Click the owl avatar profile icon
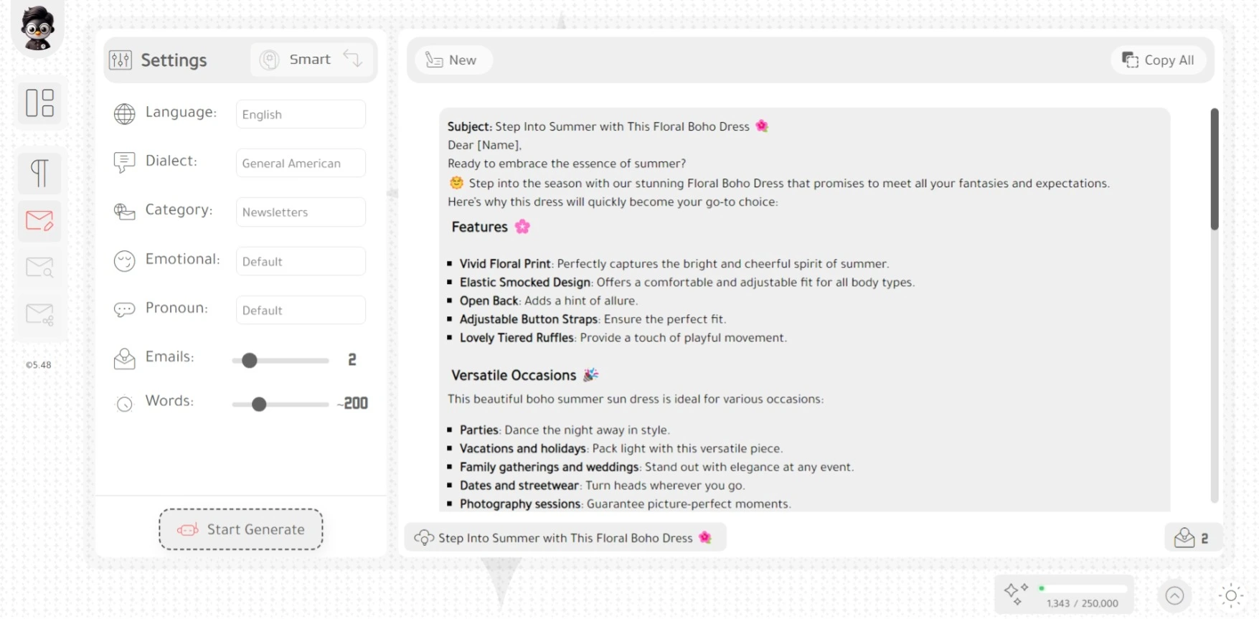The height and width of the screenshot is (619, 1259). (38, 27)
